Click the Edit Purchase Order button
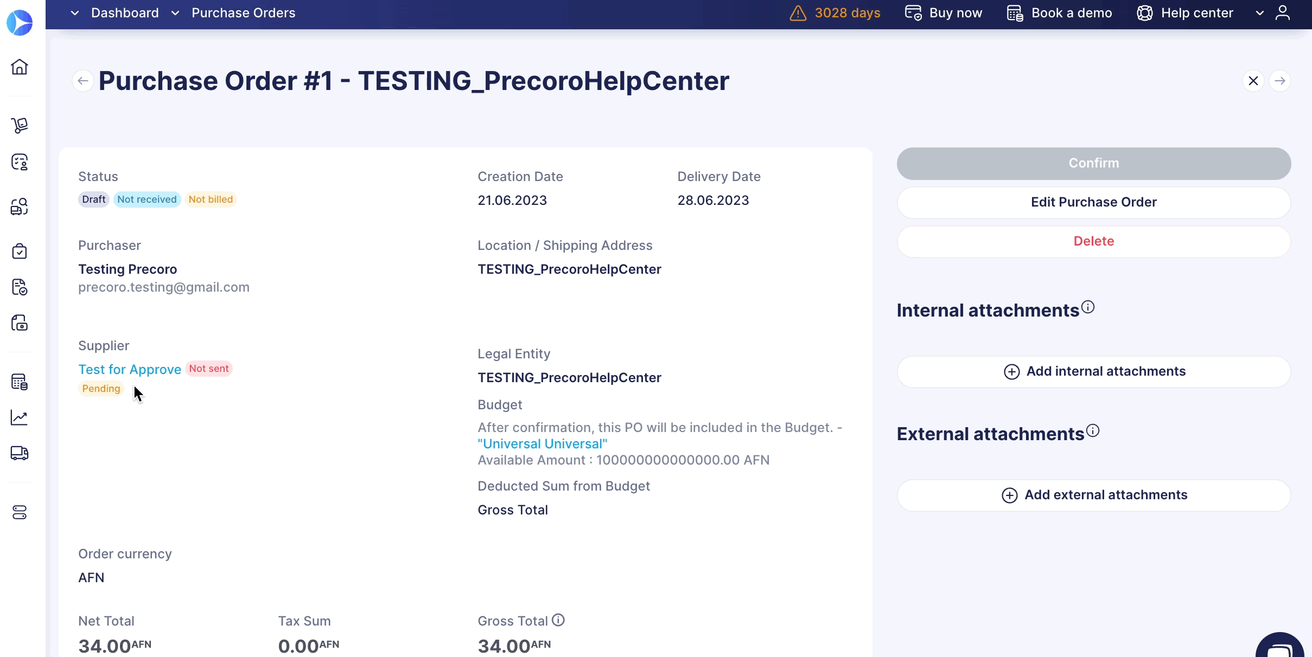 tap(1094, 203)
